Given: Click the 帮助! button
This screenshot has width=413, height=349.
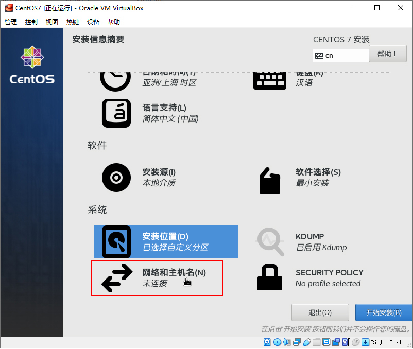Looking at the screenshot, I should [x=387, y=53].
